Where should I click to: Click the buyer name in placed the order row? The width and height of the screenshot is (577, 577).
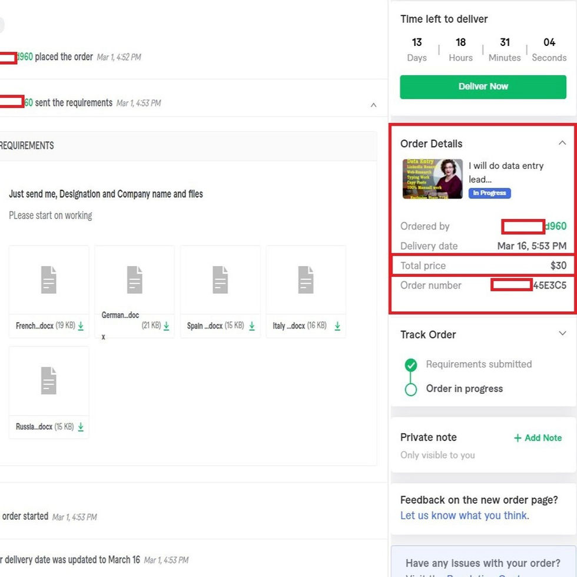[25, 57]
